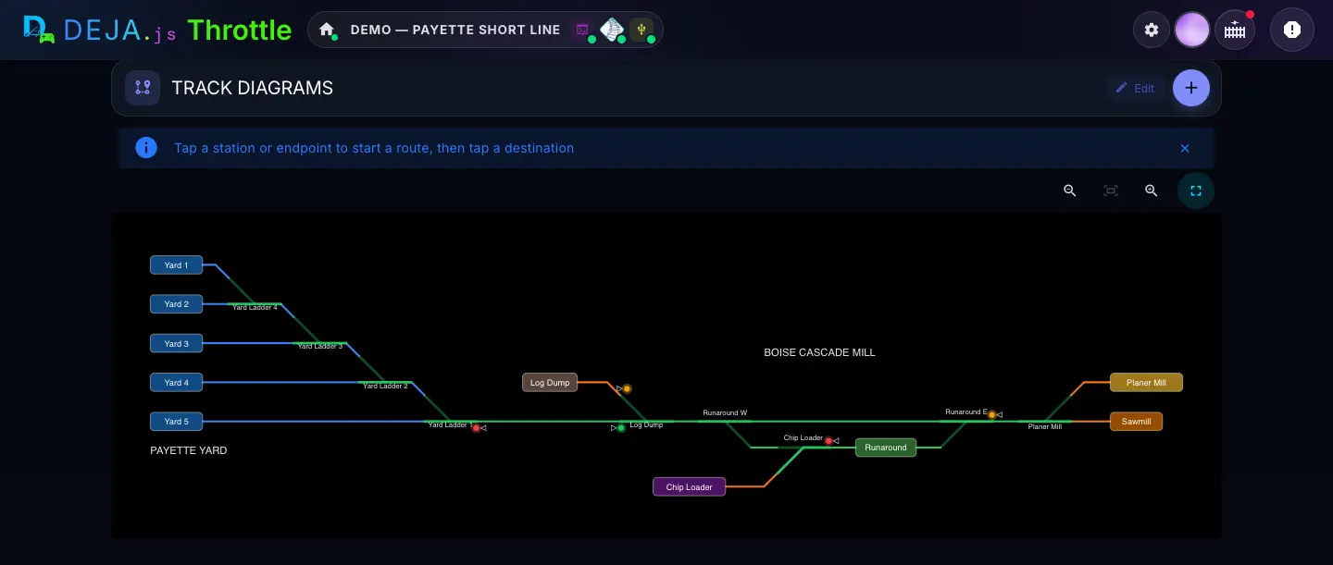Zoom out the track diagram

click(x=1070, y=190)
